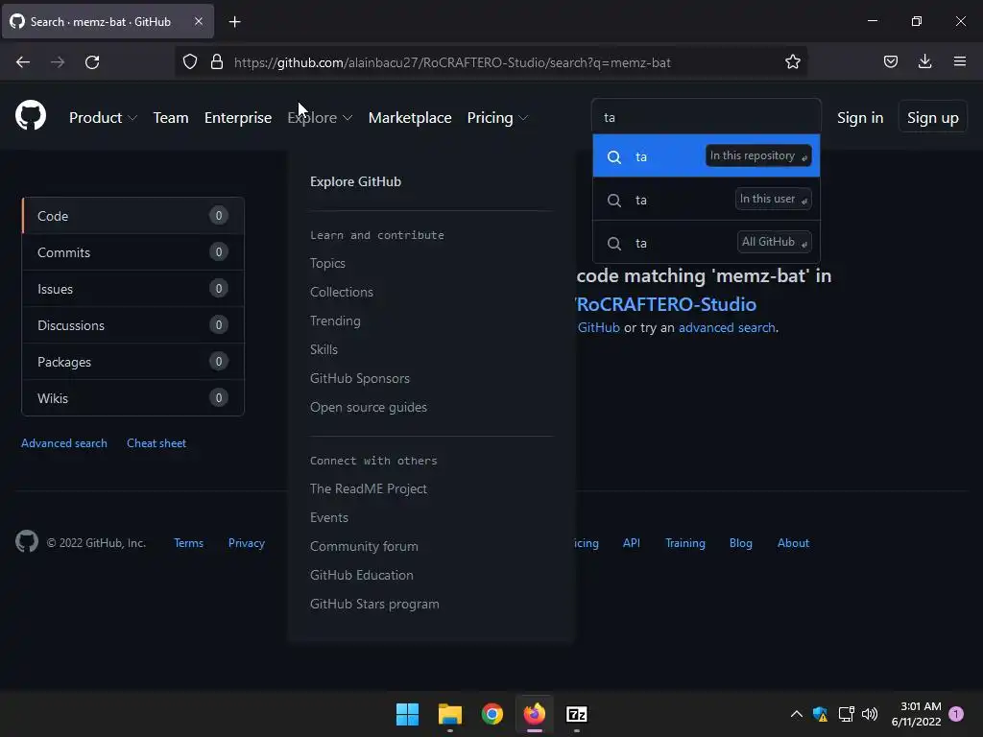Click Firefox icon in taskbar

coord(535,714)
